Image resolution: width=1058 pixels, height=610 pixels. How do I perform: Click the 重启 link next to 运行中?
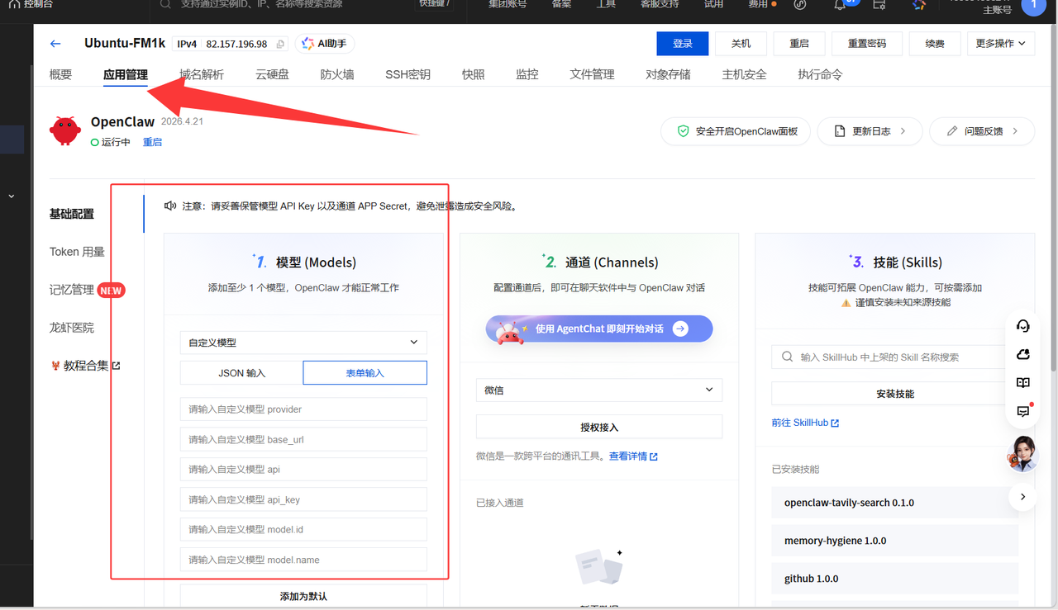point(152,142)
